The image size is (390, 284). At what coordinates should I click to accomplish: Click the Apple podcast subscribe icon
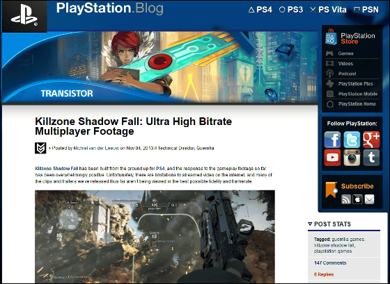(x=358, y=199)
